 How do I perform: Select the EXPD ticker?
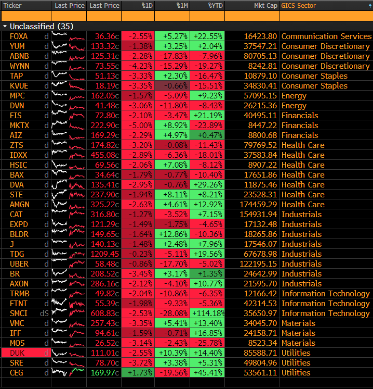pos(19,224)
